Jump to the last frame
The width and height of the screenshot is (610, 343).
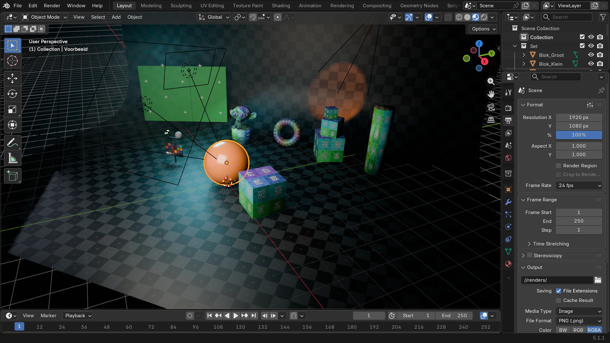coord(254,316)
